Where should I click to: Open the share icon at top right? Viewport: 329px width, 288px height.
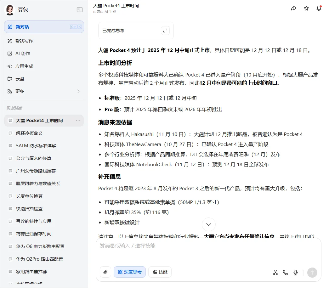pos(294,8)
